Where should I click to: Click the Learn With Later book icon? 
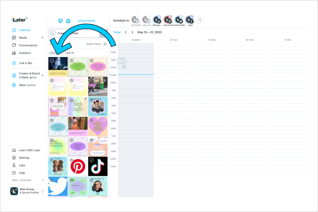coord(14,150)
